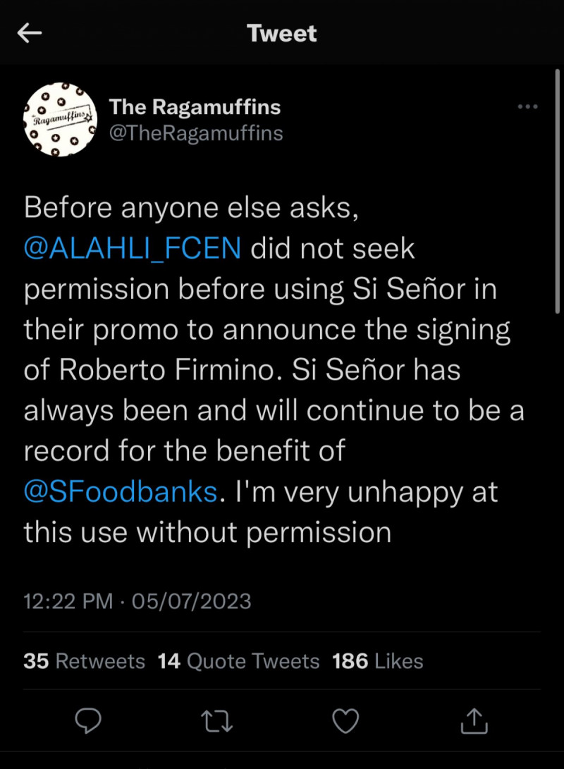Like the tweet with heart icon

point(345,720)
